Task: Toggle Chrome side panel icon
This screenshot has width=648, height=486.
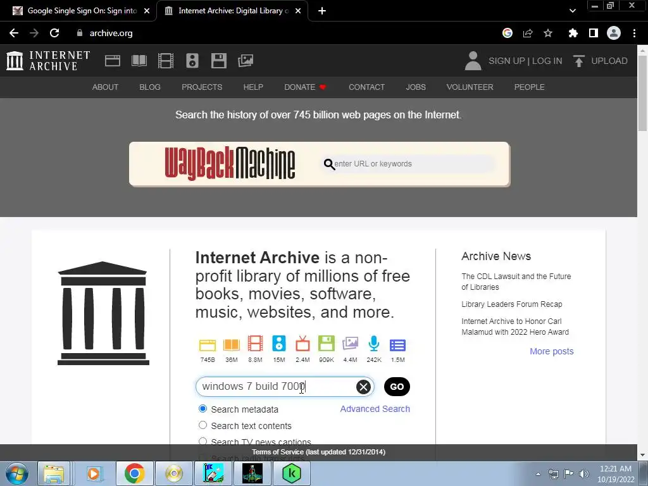Action: tap(594, 33)
